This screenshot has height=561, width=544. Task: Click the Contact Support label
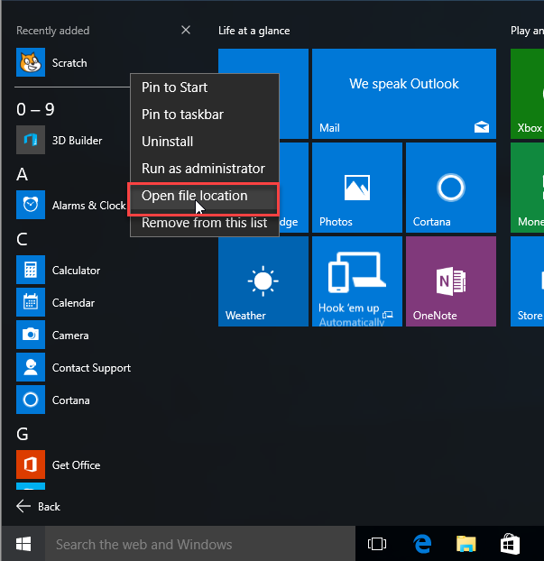click(92, 368)
